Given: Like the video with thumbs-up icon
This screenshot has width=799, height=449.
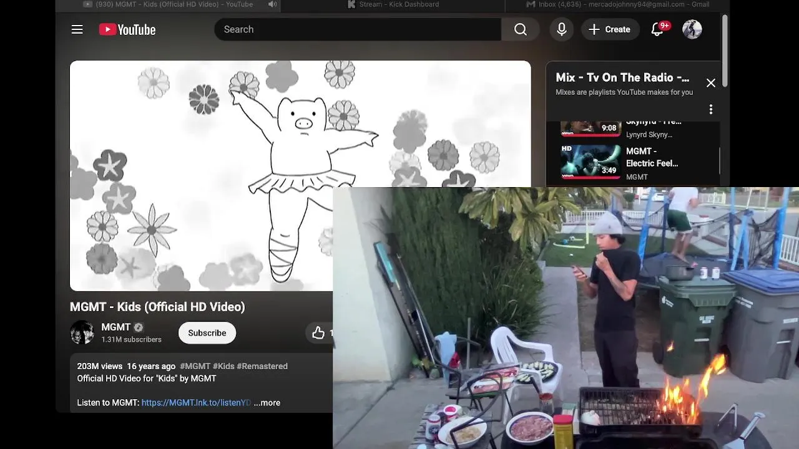Looking at the screenshot, I should point(318,333).
